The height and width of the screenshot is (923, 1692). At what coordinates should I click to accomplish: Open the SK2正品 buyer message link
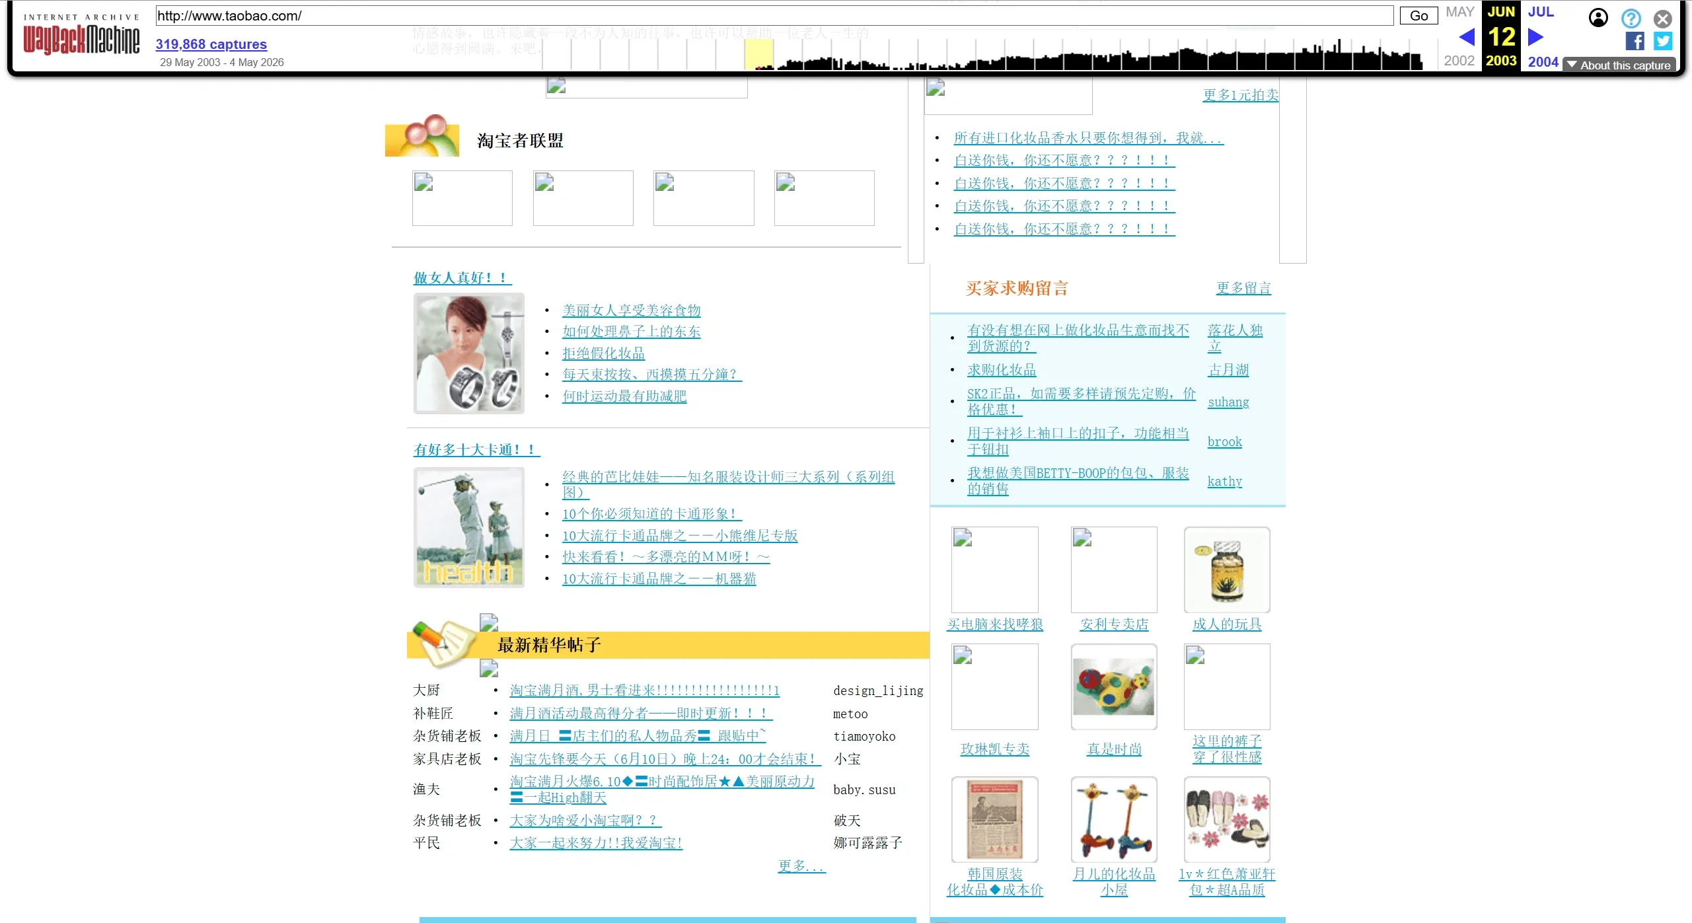pos(1081,402)
